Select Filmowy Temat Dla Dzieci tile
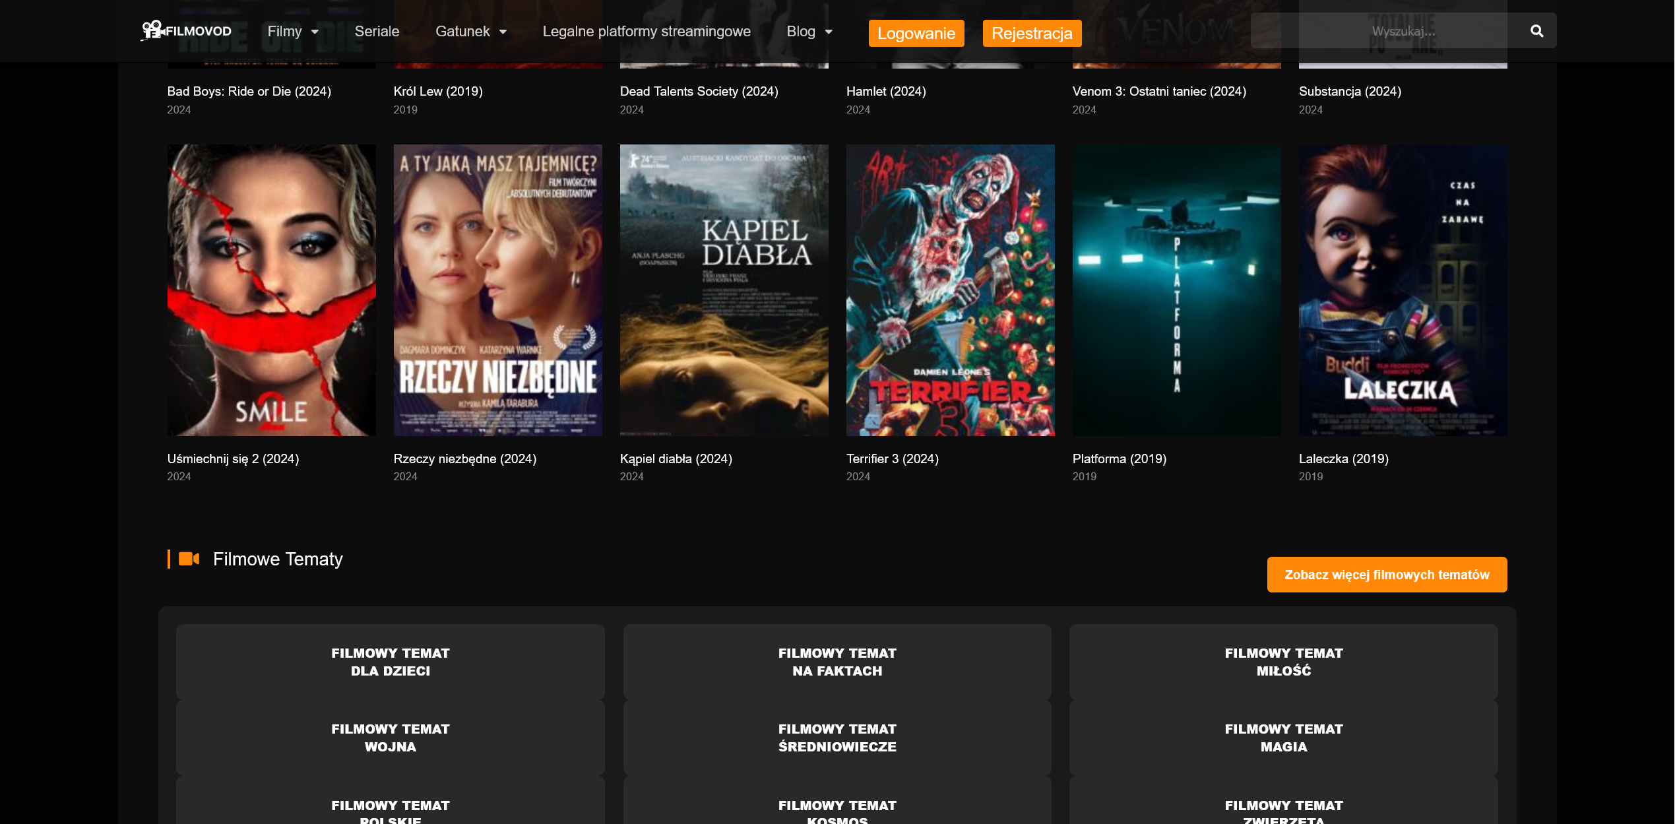 click(390, 662)
